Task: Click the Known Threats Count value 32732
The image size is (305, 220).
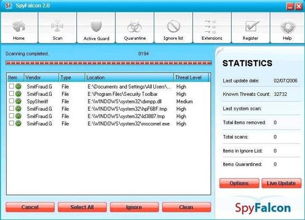Action: click(x=281, y=94)
